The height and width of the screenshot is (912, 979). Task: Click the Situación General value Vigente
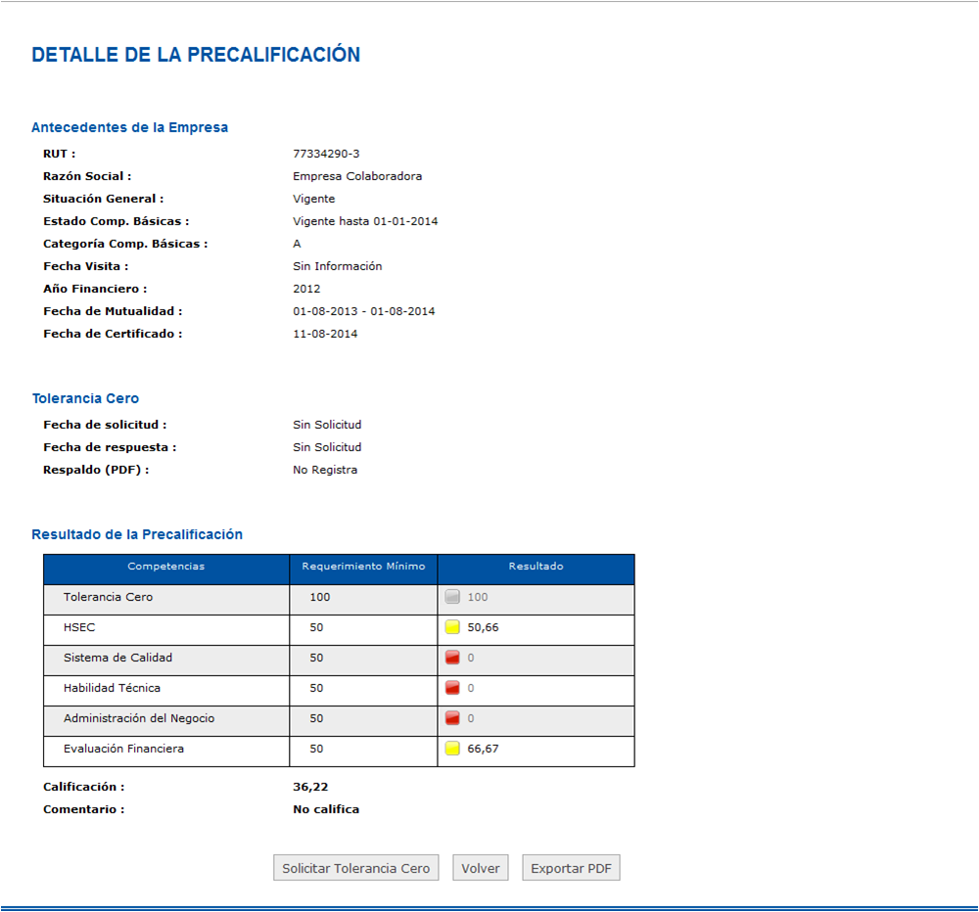pos(314,199)
